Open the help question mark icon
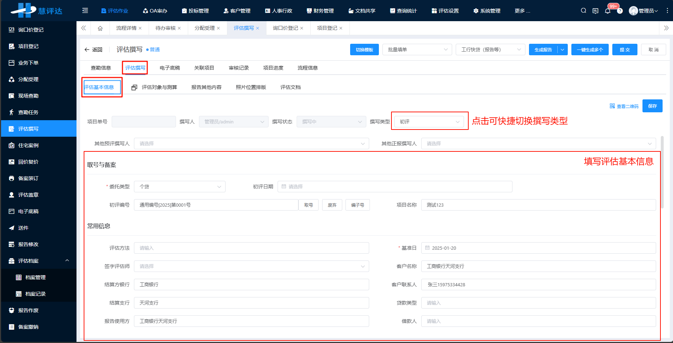The image size is (673, 343). click(x=620, y=11)
